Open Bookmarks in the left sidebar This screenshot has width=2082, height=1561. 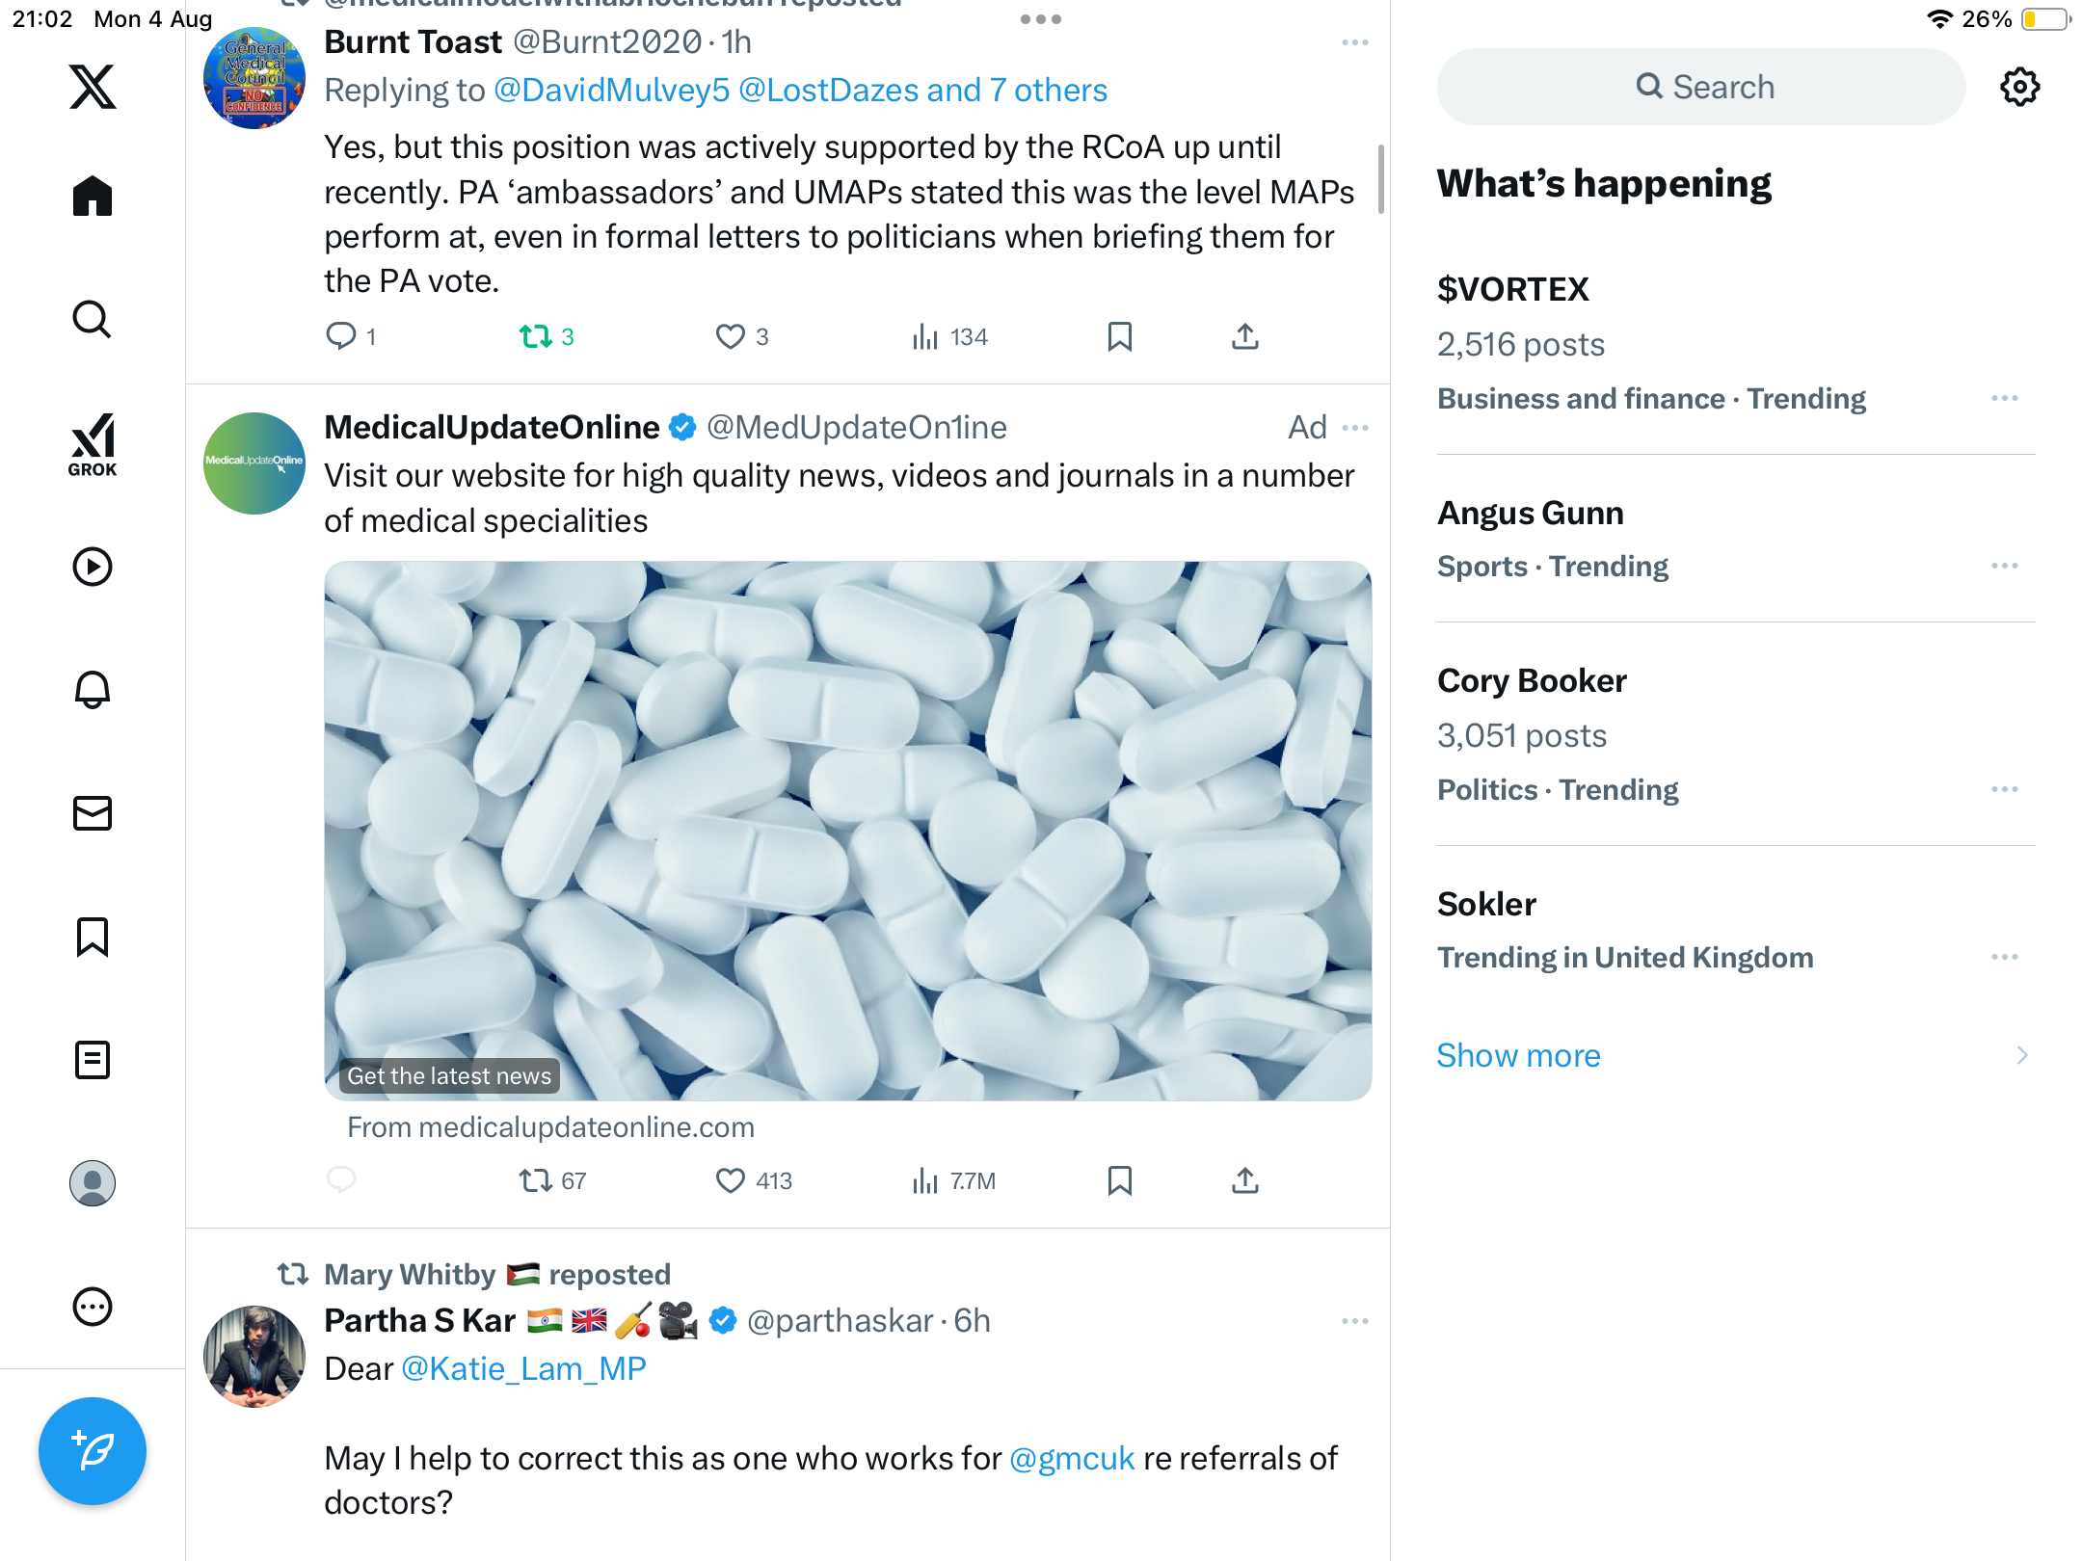(x=93, y=937)
